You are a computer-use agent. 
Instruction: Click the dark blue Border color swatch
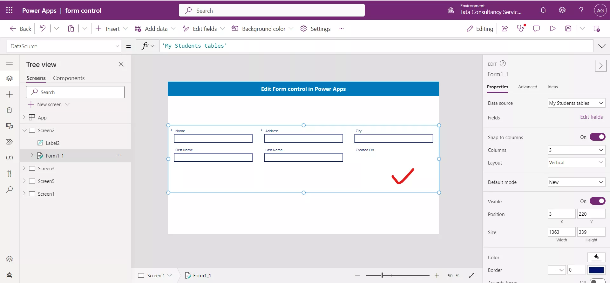(596, 270)
